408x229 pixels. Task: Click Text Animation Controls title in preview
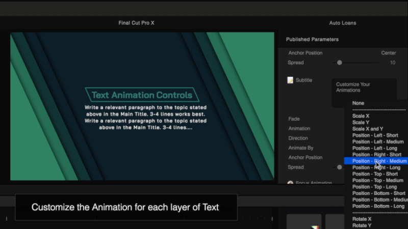(142, 95)
